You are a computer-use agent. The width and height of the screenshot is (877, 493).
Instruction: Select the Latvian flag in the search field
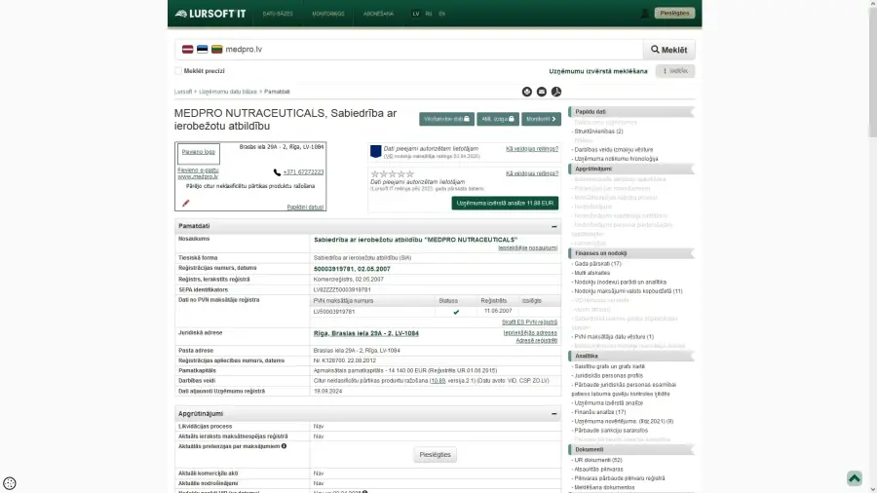tap(187, 49)
